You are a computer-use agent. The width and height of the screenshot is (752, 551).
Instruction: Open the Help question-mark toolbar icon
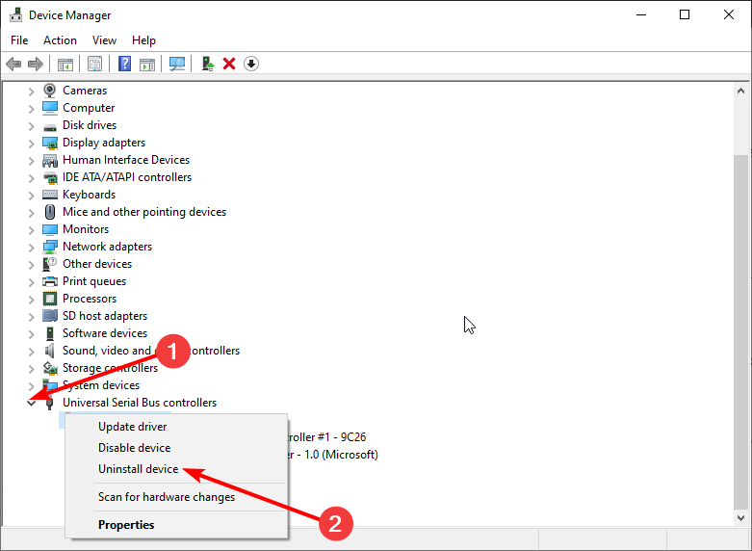tap(125, 64)
